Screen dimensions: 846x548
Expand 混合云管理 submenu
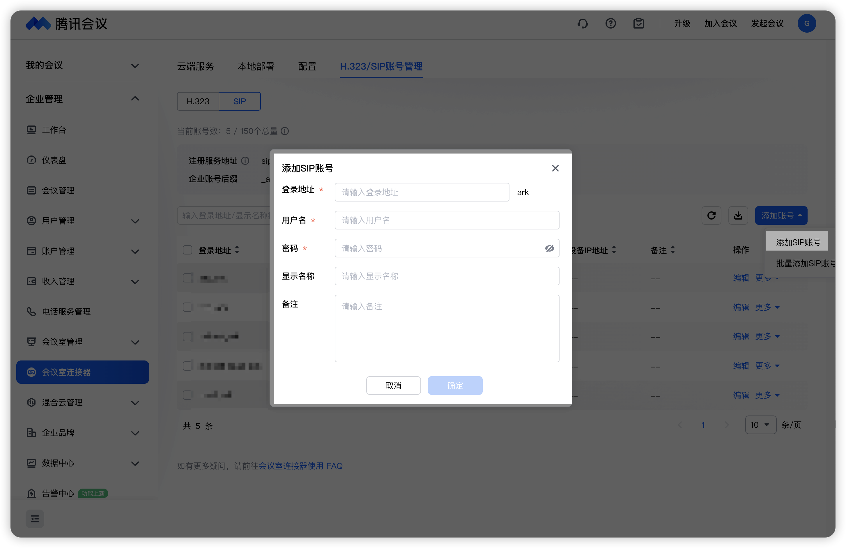[135, 402]
